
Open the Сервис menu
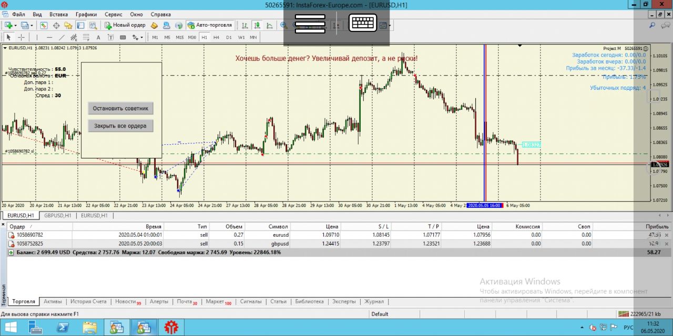point(114,14)
